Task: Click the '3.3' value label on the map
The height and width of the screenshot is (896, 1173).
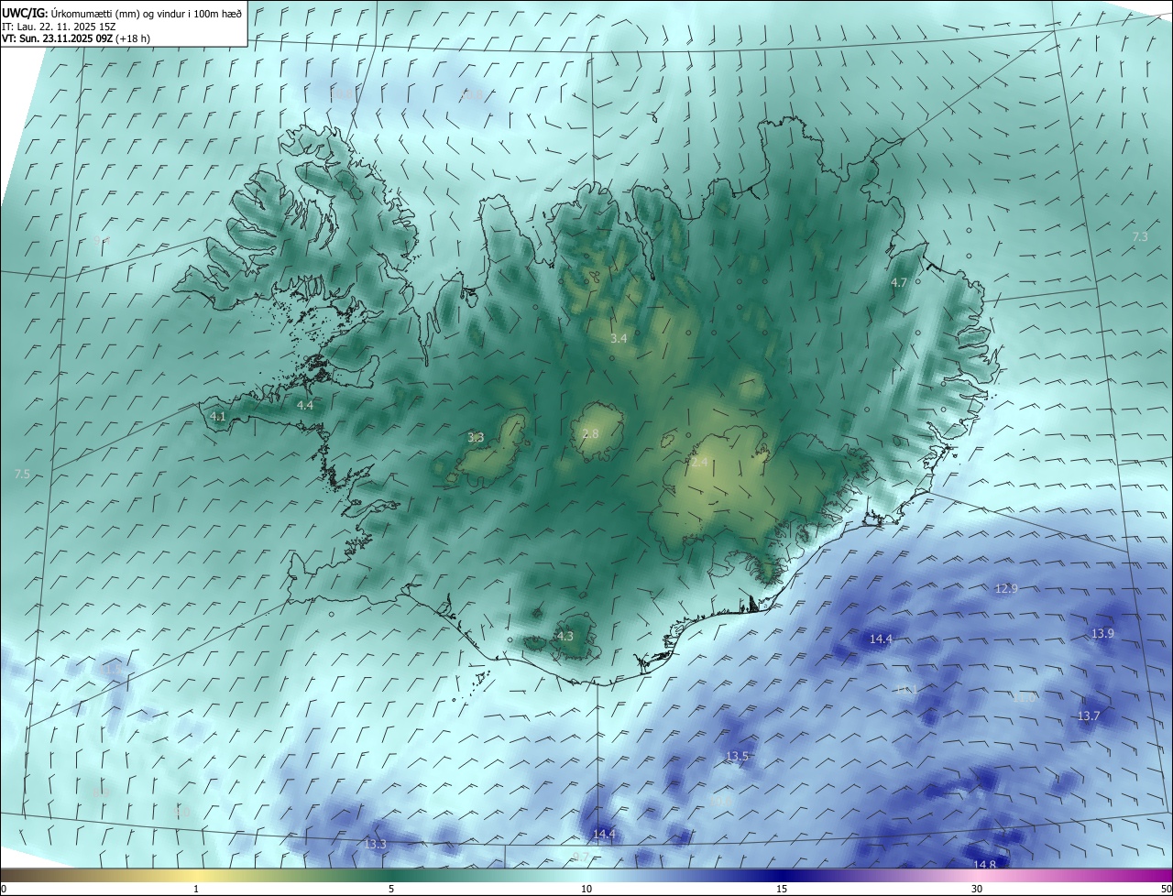Action: click(476, 437)
